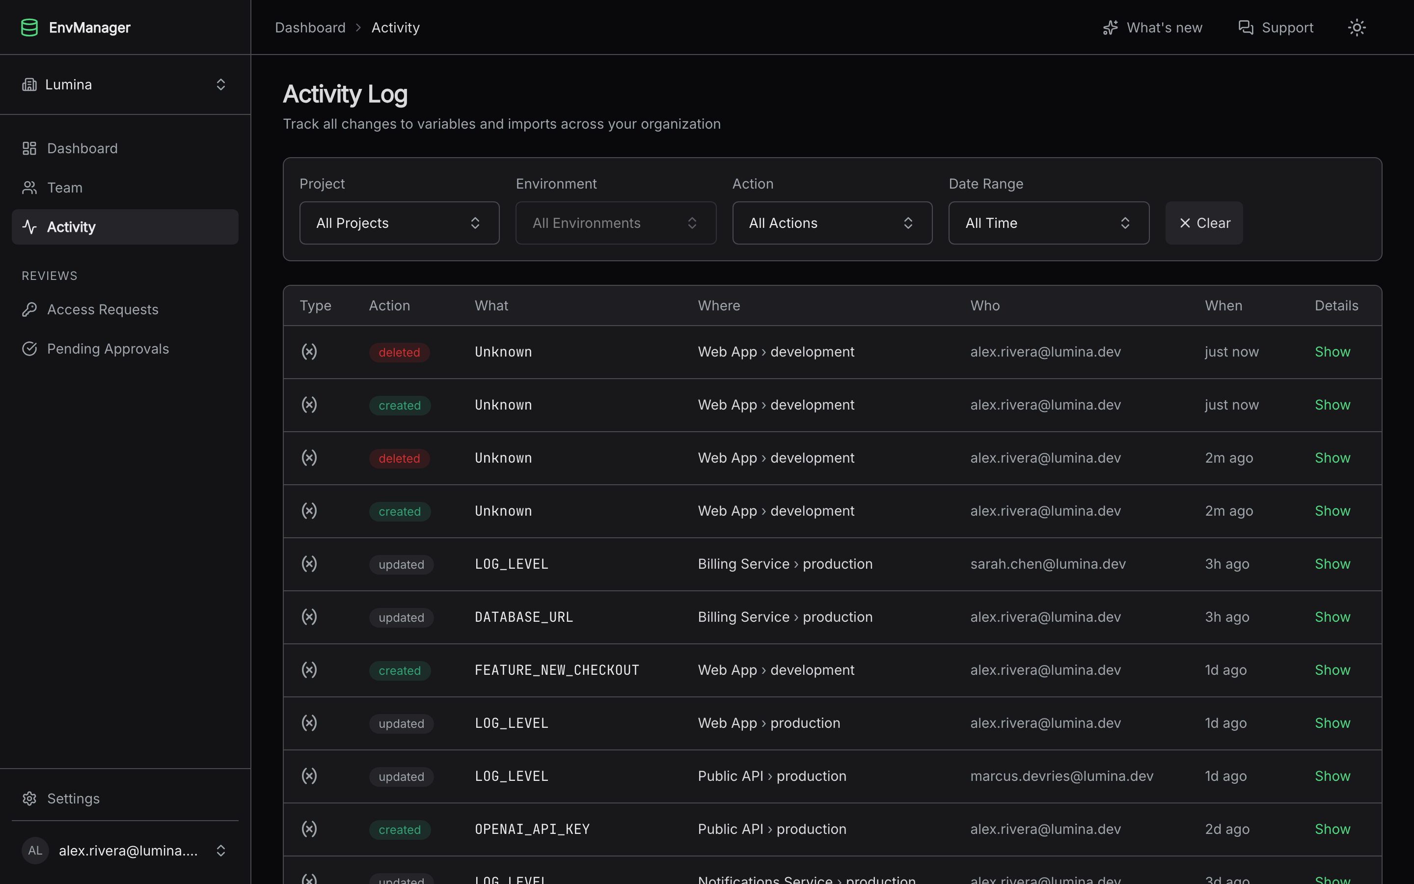Select Activity in sidebar
The height and width of the screenshot is (884, 1414).
tap(125, 227)
